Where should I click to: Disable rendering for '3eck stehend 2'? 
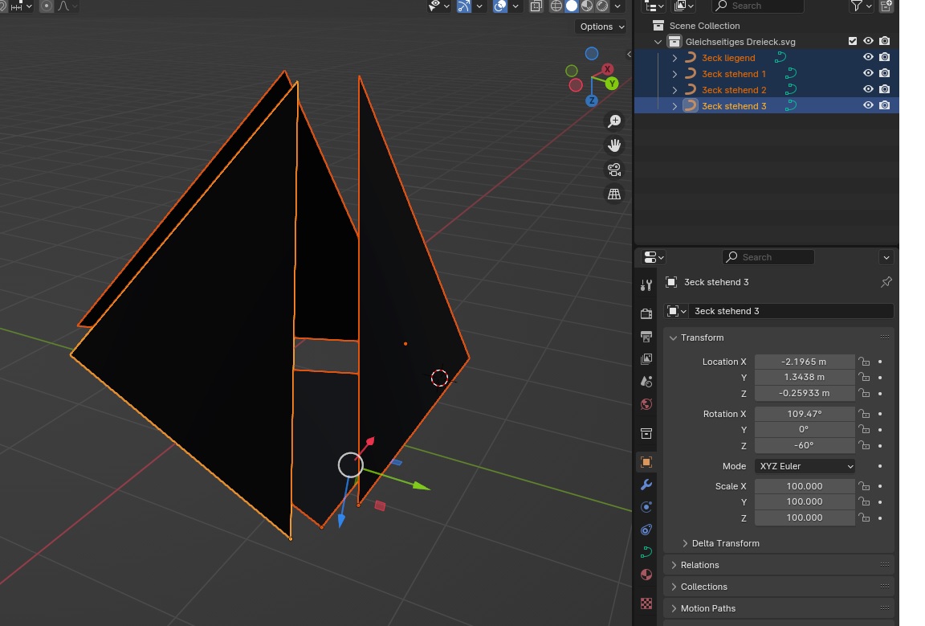pos(884,89)
